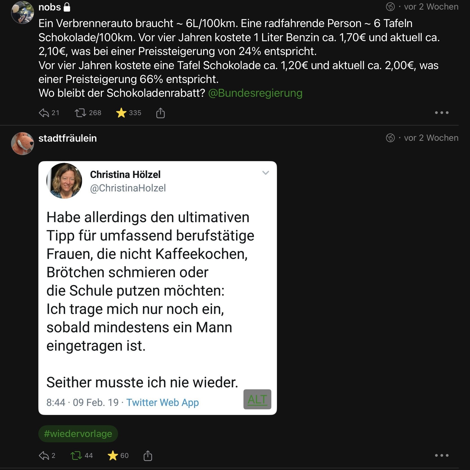Screen dimensions: 470x470
Task: Click the @Bundesregierung mention
Action: (255, 93)
